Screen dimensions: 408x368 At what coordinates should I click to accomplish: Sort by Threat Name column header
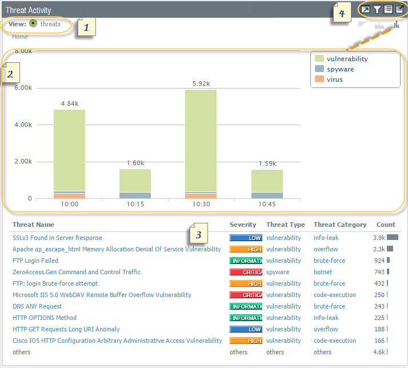[x=33, y=225]
